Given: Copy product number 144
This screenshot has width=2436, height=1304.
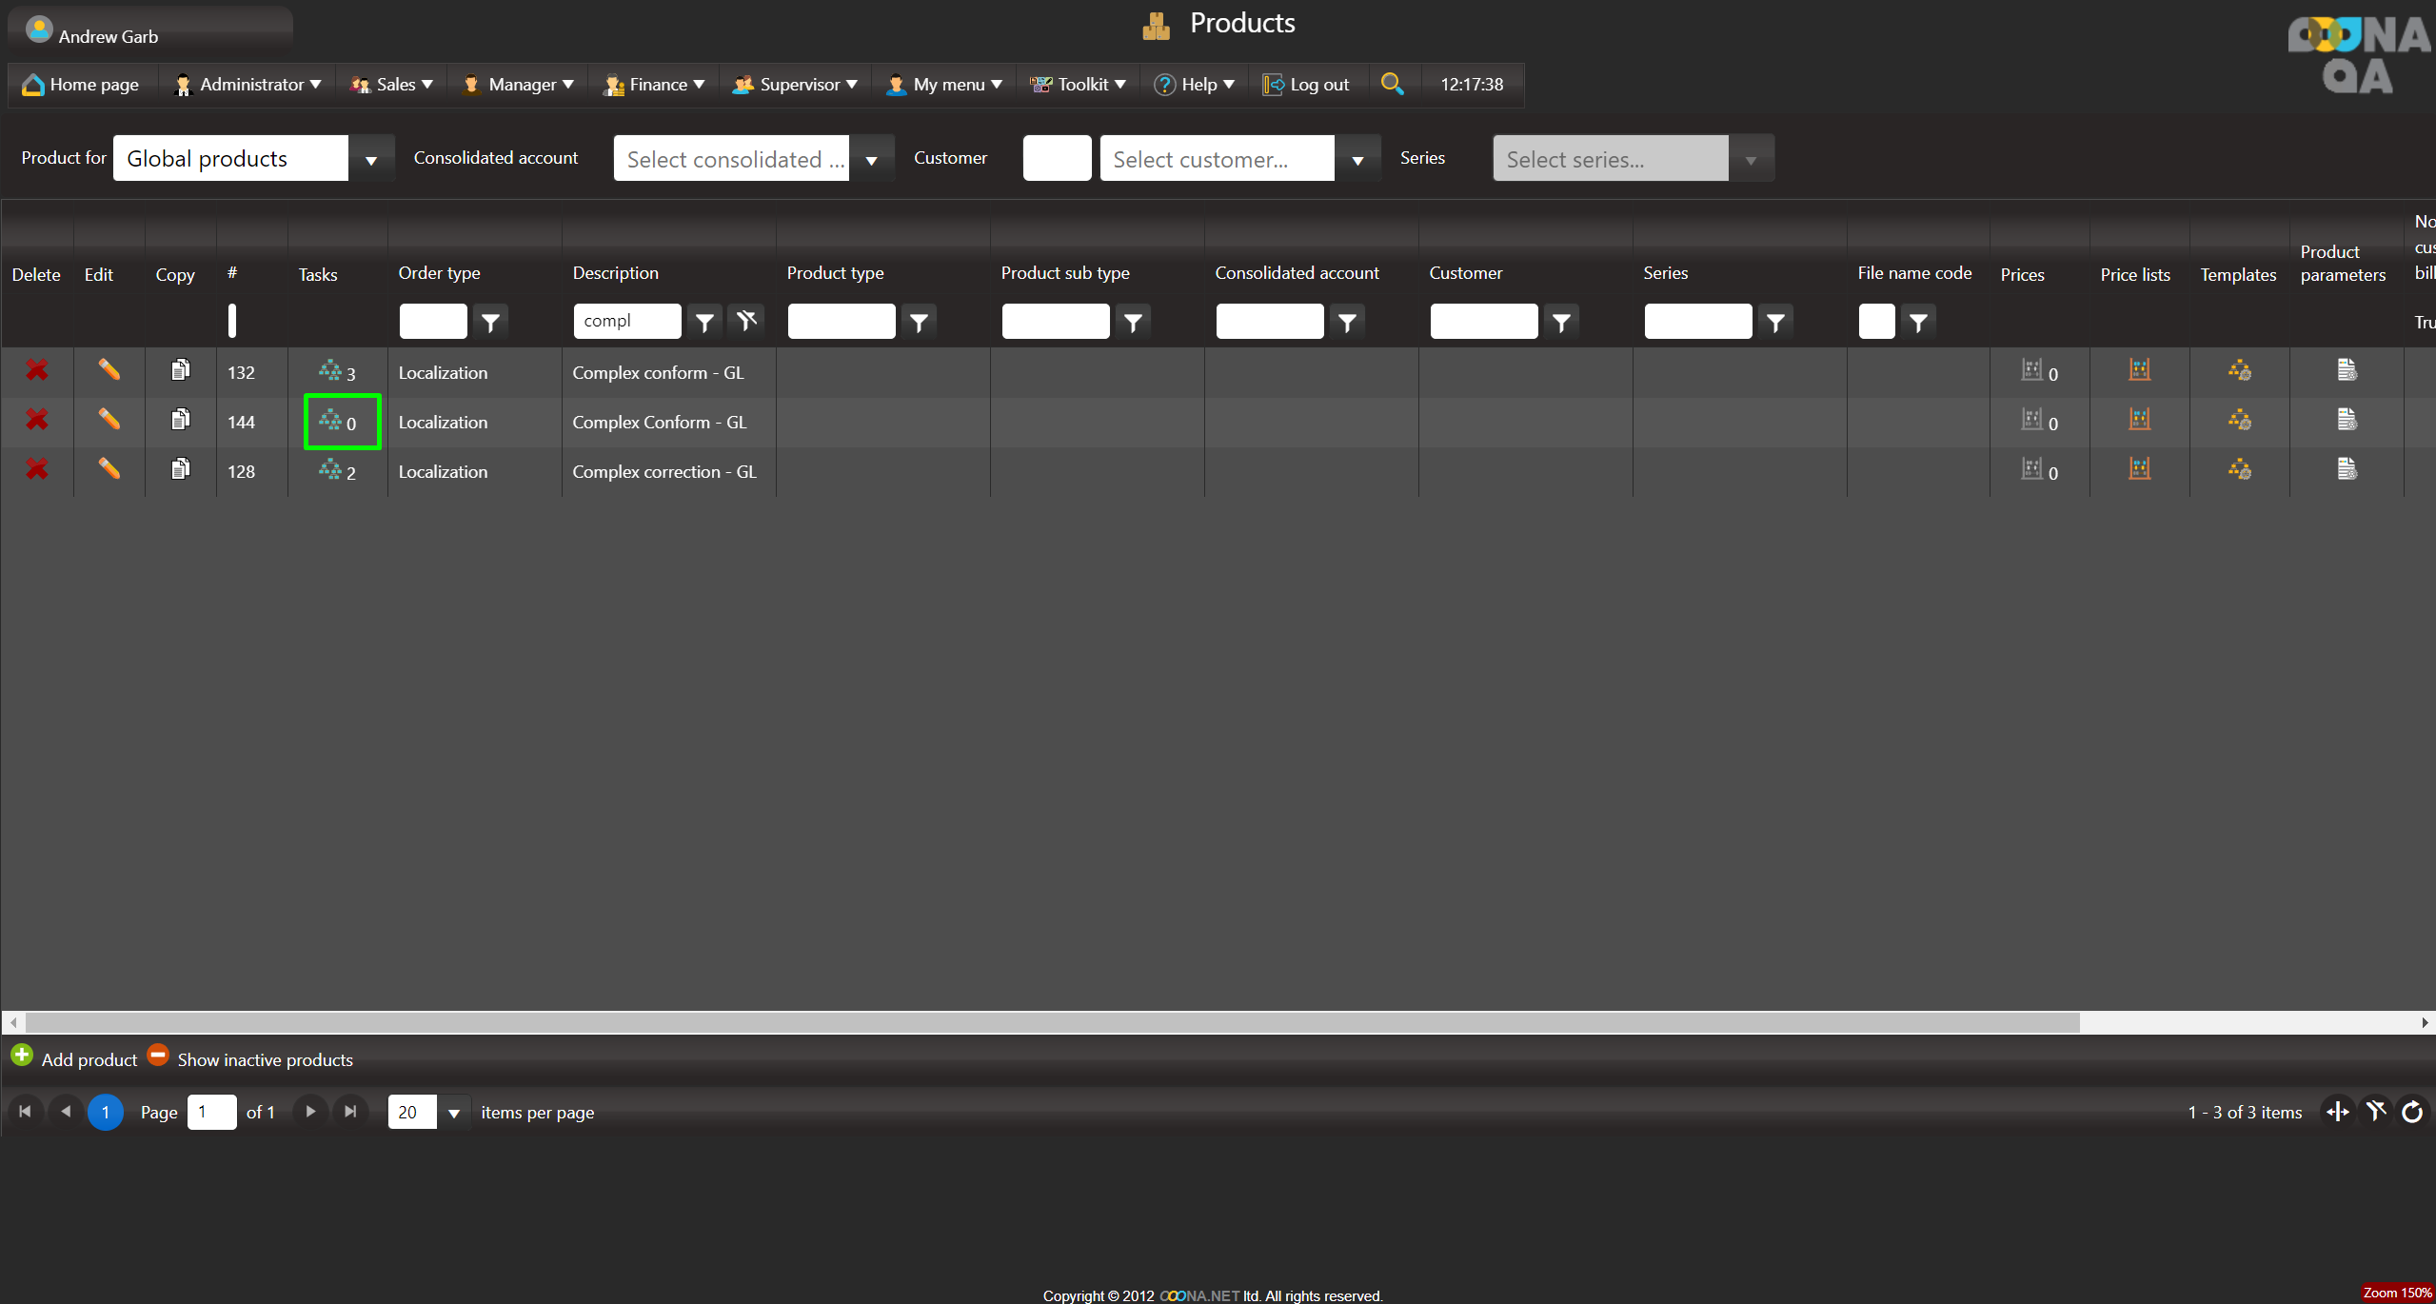Looking at the screenshot, I should [x=180, y=420].
